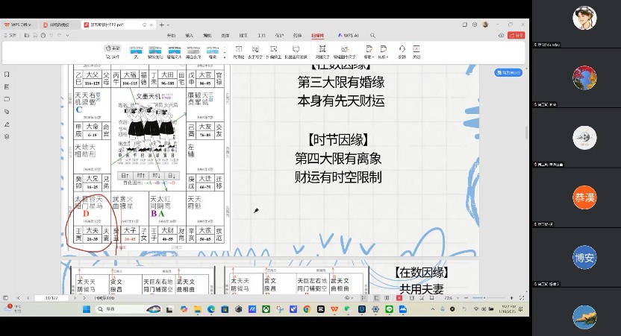Click the signature pen icon in sidebar
The image size is (621, 336).
(x=6, y=124)
